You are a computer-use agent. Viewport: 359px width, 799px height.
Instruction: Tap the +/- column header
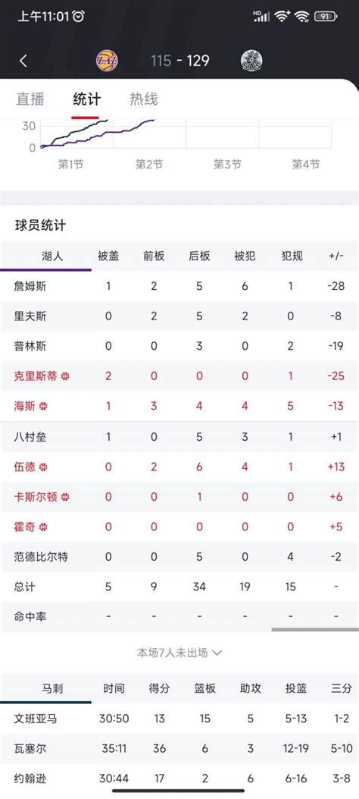pyautogui.click(x=336, y=256)
